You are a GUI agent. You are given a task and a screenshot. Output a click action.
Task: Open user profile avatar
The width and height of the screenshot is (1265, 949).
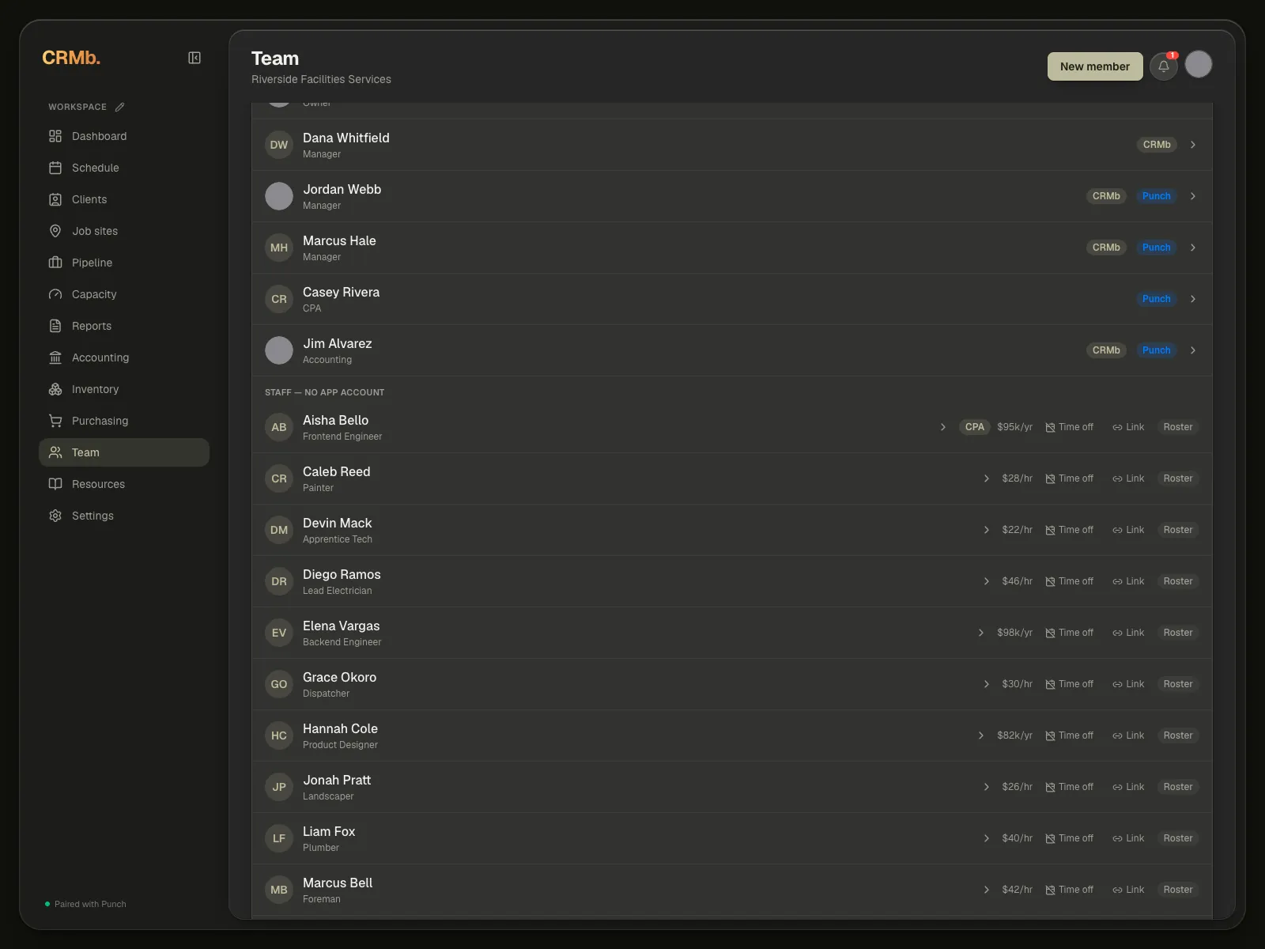coord(1198,65)
